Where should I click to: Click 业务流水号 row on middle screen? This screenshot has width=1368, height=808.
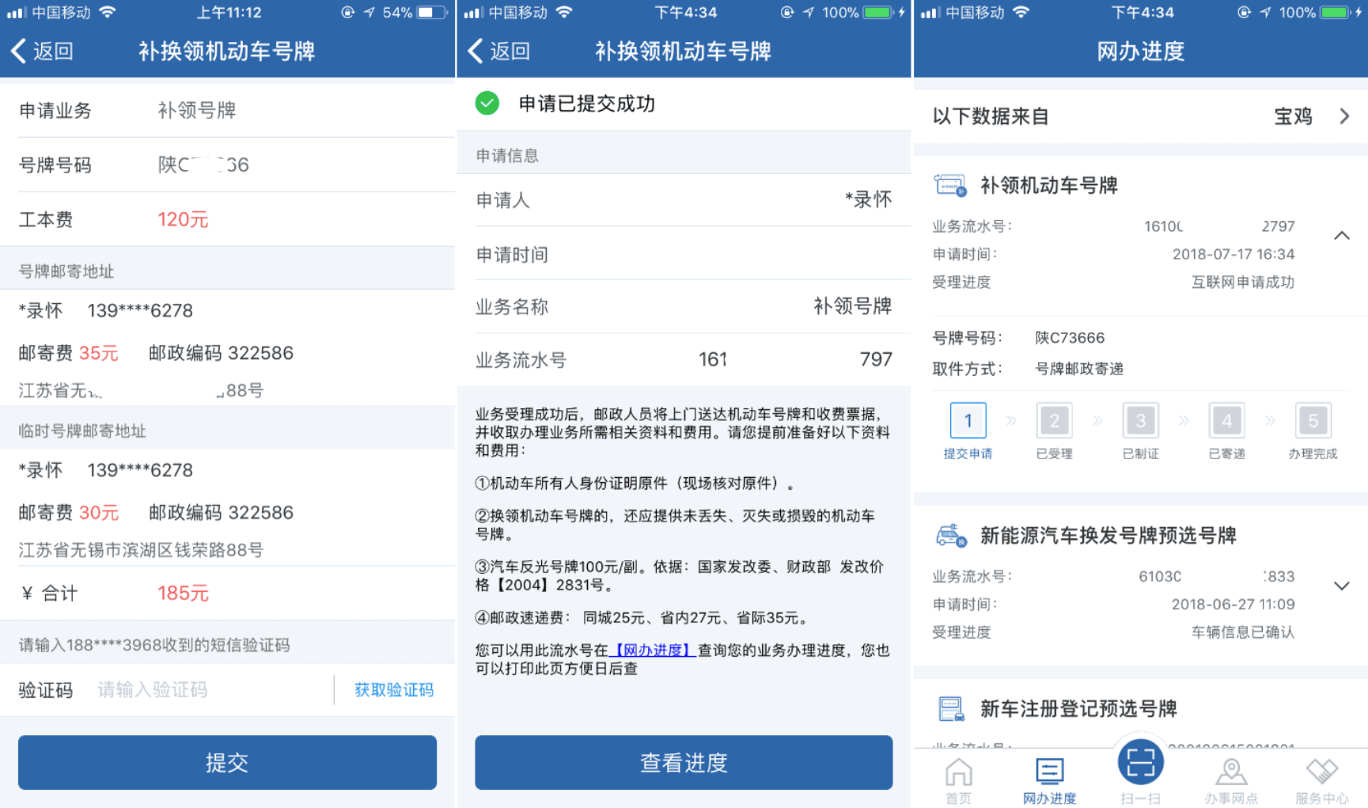click(x=684, y=360)
